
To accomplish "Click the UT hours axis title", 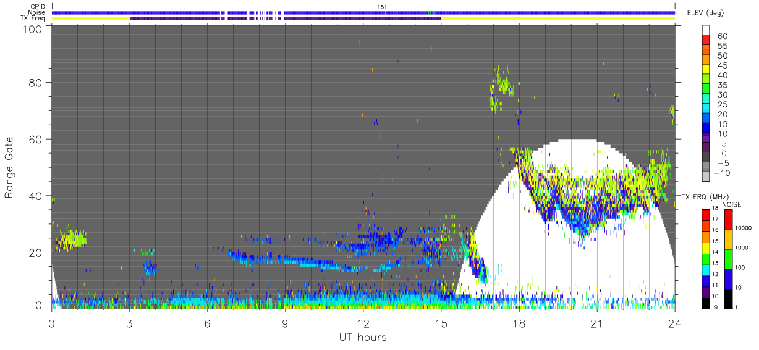I will [x=363, y=337].
